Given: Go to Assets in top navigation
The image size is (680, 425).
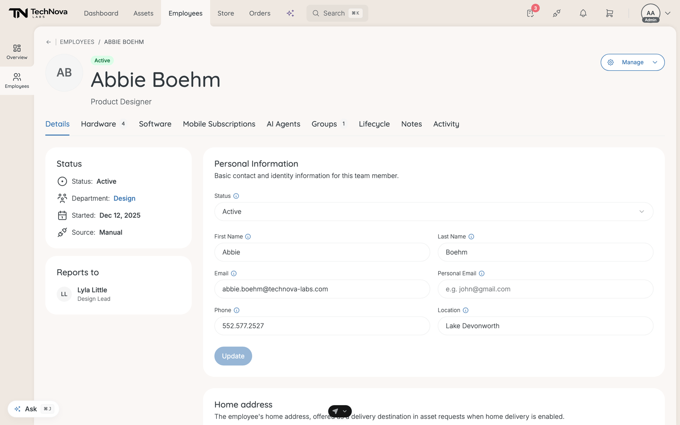Looking at the screenshot, I should [x=144, y=13].
